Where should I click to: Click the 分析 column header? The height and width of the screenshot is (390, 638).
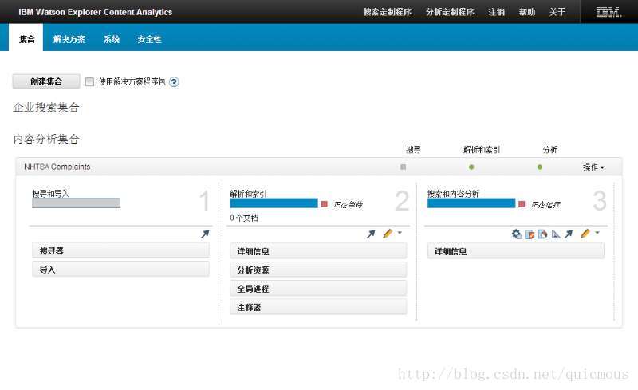coord(550,149)
